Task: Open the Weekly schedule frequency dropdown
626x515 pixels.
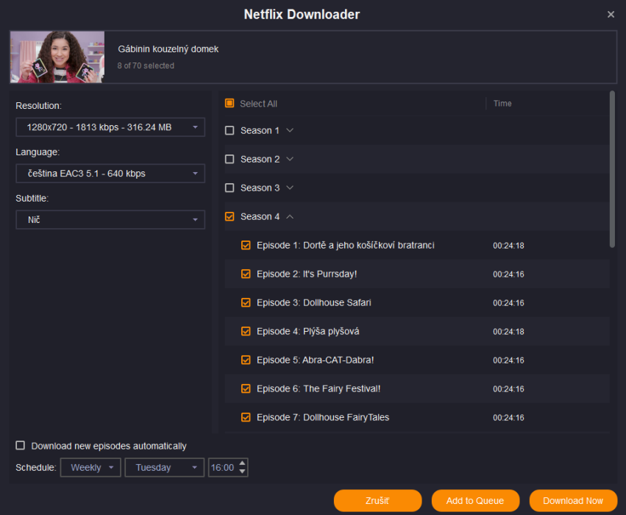Action: click(x=90, y=468)
